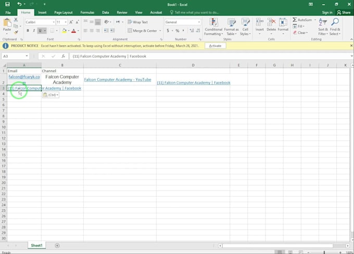Increase decimal places
The image size is (354, 254).
(x=192, y=31)
